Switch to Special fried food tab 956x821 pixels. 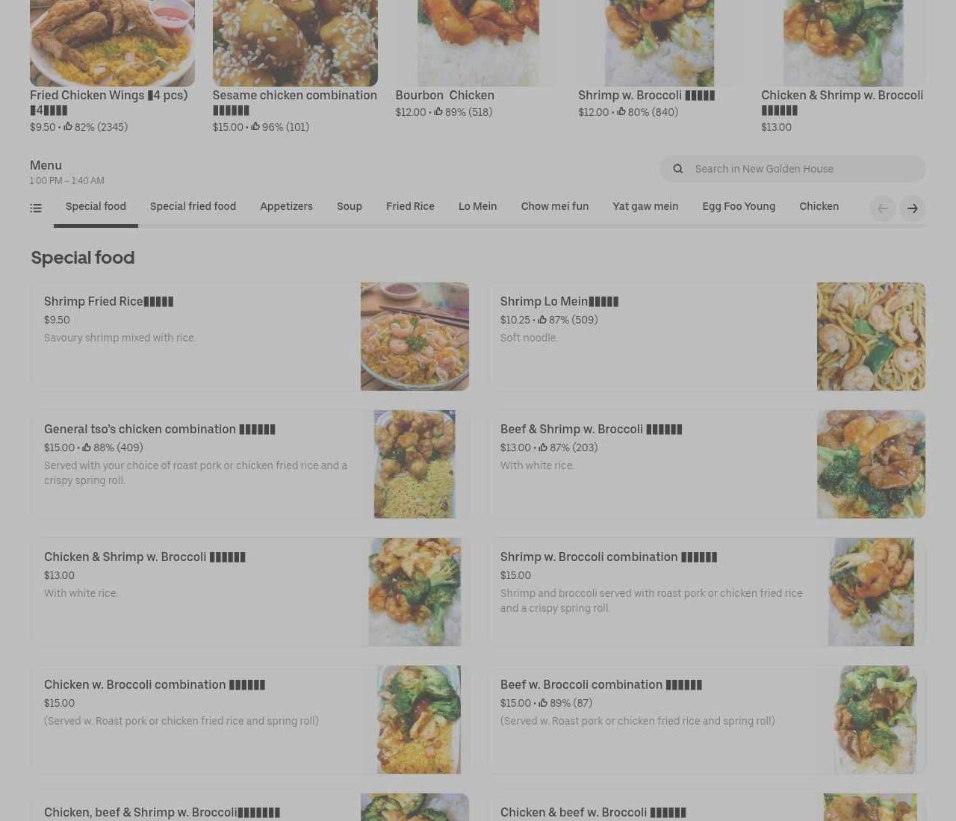193,207
